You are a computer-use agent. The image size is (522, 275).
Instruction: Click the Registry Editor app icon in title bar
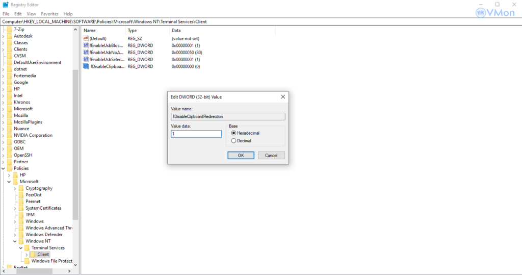coord(5,5)
